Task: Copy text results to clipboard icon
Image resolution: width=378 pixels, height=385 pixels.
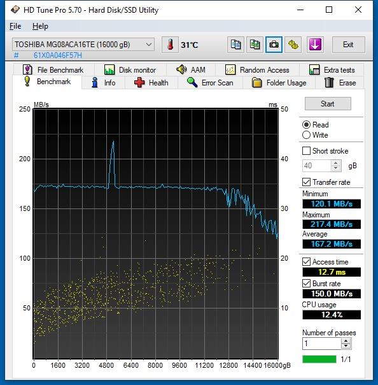Action: [x=236, y=45]
